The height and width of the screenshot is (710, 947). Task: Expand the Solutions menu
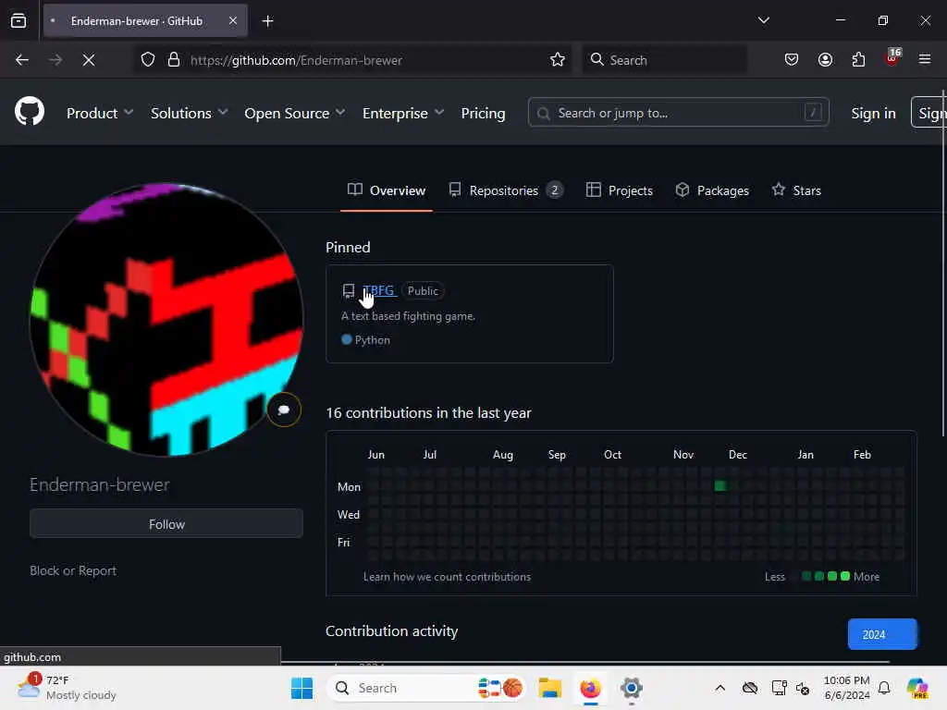189,113
